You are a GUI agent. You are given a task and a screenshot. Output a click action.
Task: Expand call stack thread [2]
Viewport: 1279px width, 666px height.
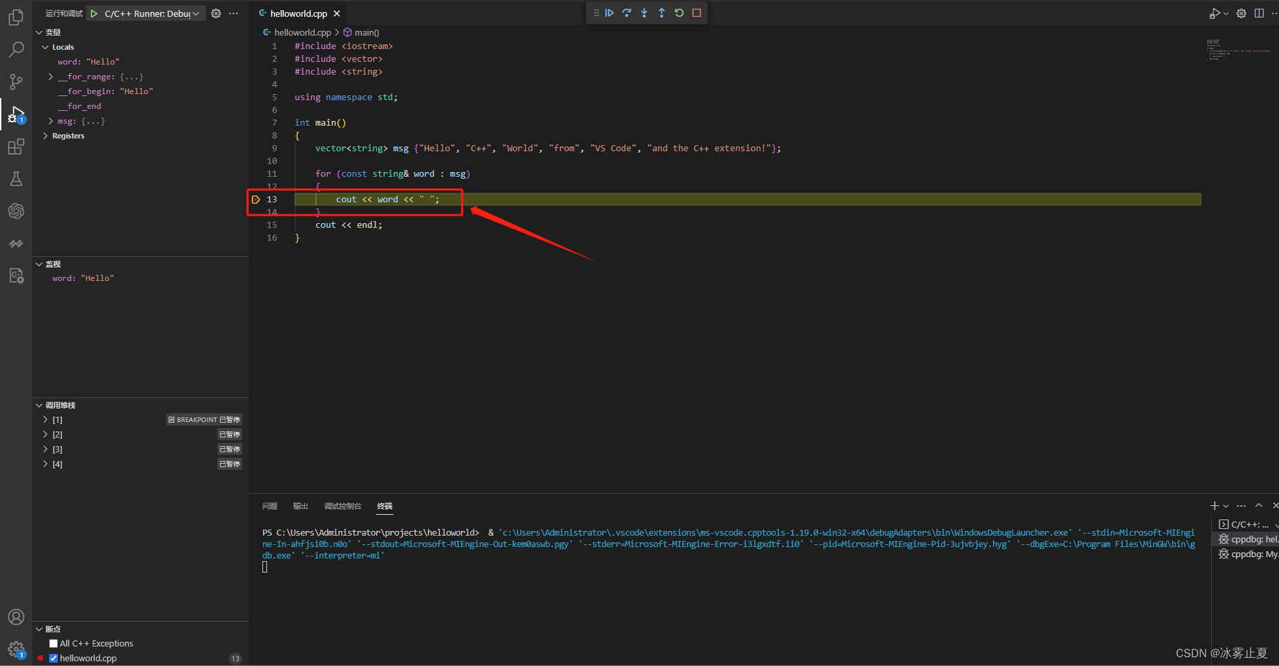(45, 434)
